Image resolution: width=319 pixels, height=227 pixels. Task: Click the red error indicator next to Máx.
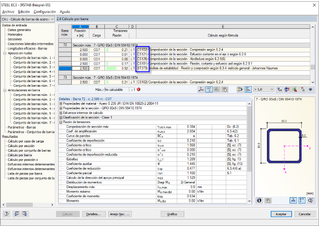[139, 89]
